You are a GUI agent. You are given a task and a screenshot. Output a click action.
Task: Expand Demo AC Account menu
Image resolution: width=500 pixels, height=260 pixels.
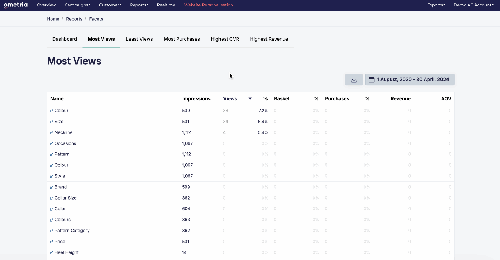coord(474,5)
